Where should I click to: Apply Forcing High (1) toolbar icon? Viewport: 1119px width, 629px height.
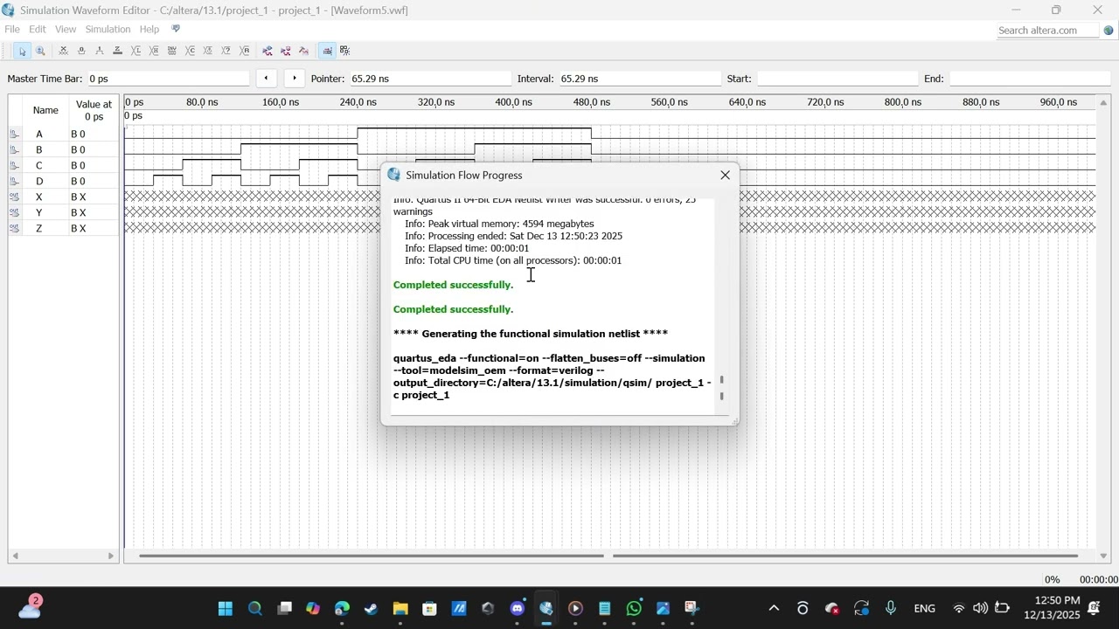pyautogui.click(x=100, y=51)
